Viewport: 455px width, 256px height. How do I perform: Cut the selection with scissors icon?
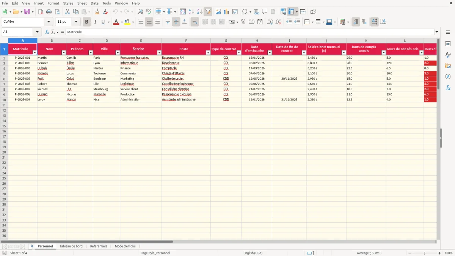(67, 12)
